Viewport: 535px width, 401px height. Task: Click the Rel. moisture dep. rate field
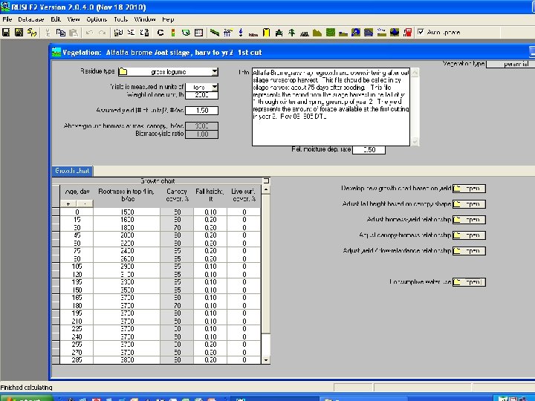click(x=369, y=150)
